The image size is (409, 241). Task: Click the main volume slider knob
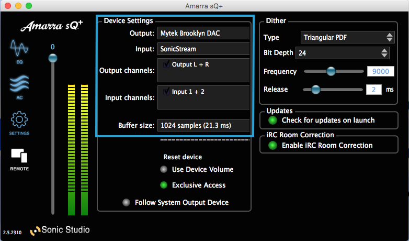pyautogui.click(x=53, y=58)
